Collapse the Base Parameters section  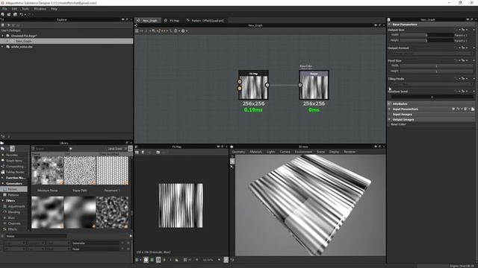click(389, 25)
